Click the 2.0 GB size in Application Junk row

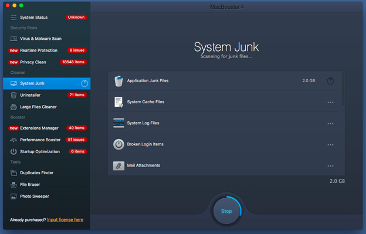(x=309, y=81)
